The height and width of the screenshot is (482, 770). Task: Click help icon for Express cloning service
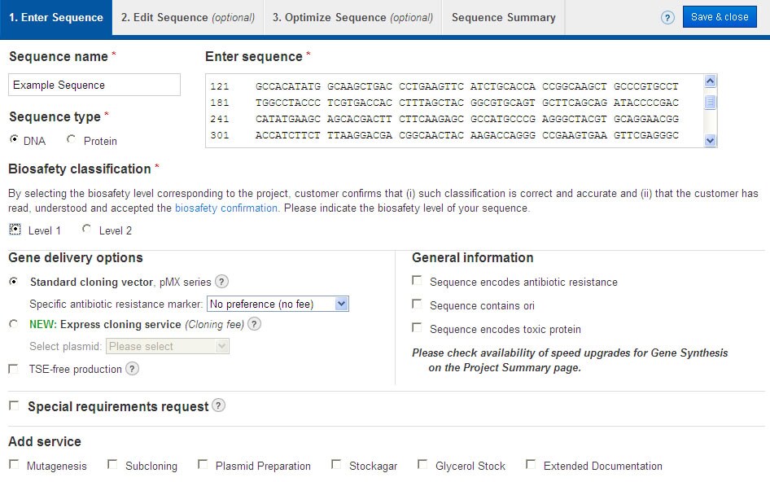click(254, 324)
